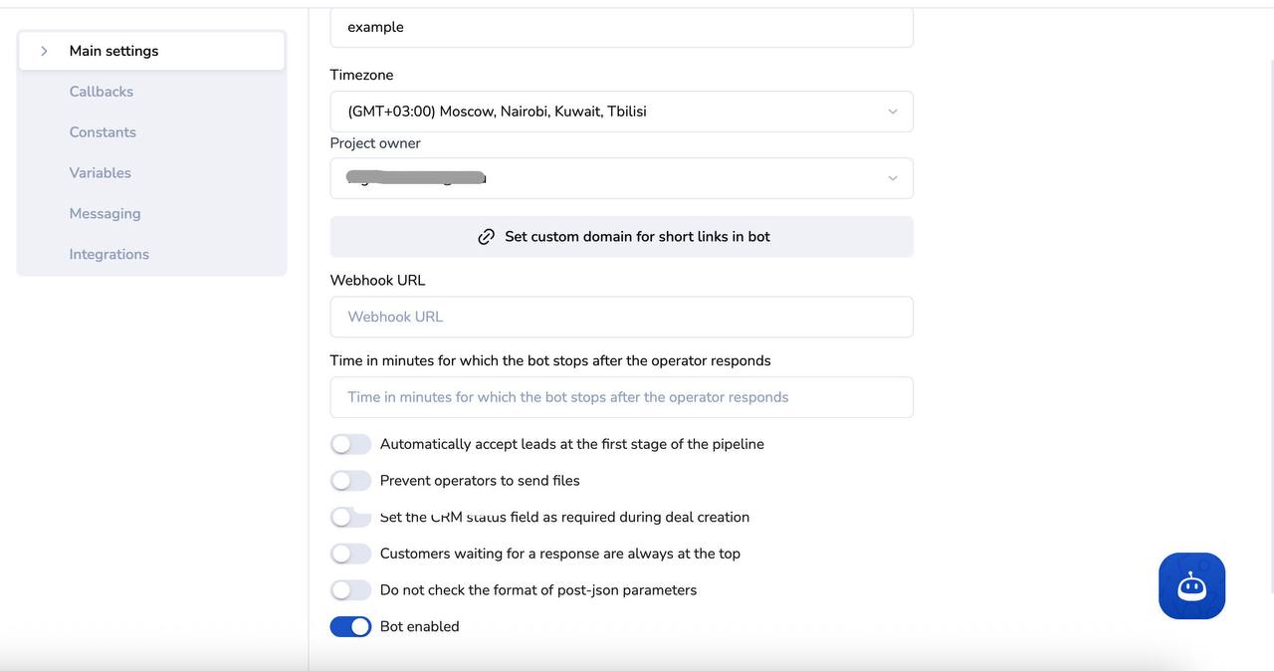This screenshot has width=1274, height=671.
Task: Expand the Main settings chevron arrow
Action: click(x=44, y=51)
